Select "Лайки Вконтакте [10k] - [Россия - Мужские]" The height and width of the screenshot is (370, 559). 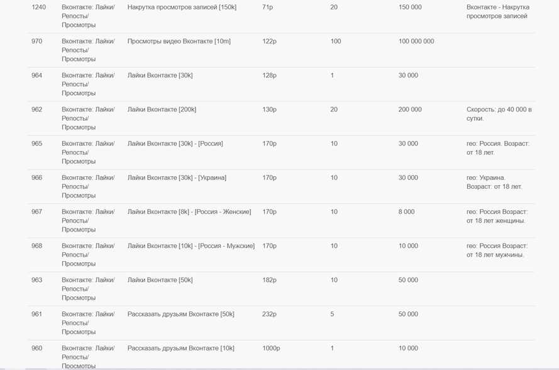[191, 245]
